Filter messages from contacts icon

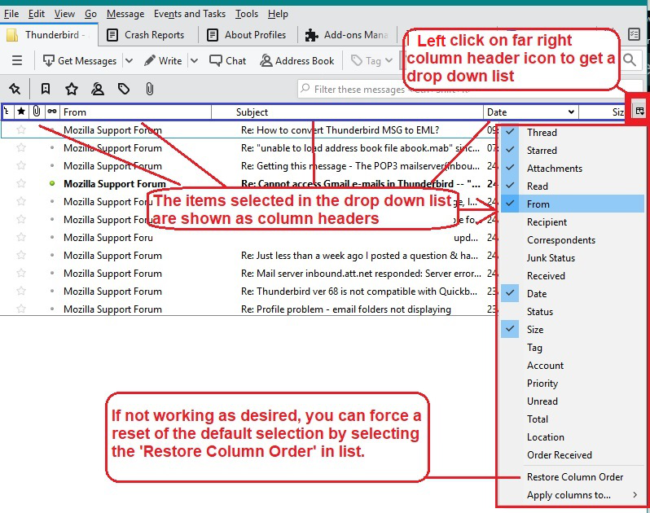coord(98,89)
